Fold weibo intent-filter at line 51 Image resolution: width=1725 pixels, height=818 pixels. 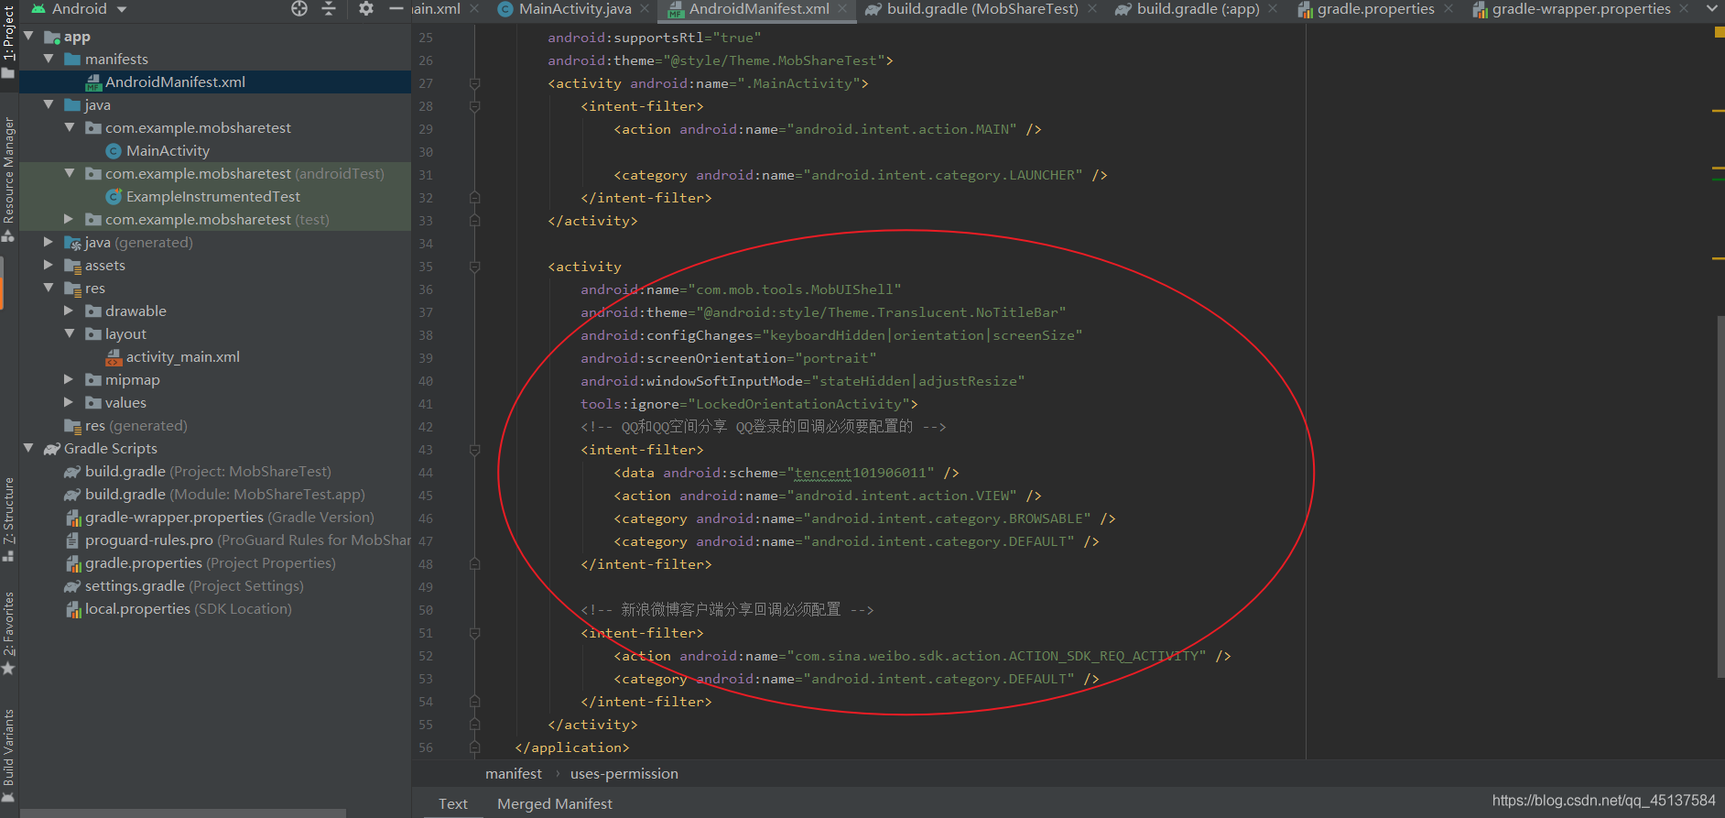tap(474, 633)
